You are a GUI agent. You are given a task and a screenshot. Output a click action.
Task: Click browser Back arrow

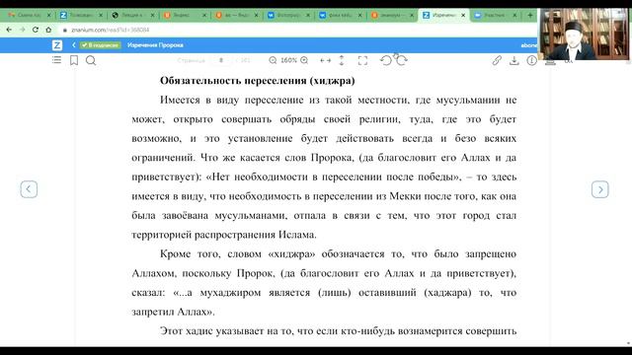point(9,30)
